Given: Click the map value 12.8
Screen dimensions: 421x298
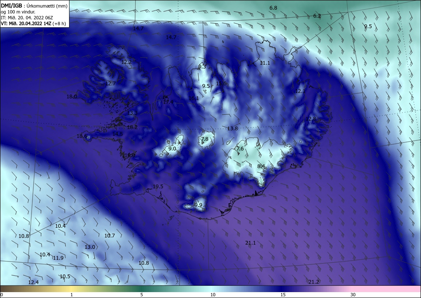Looking at the screenshot, I should (x=311, y=119).
